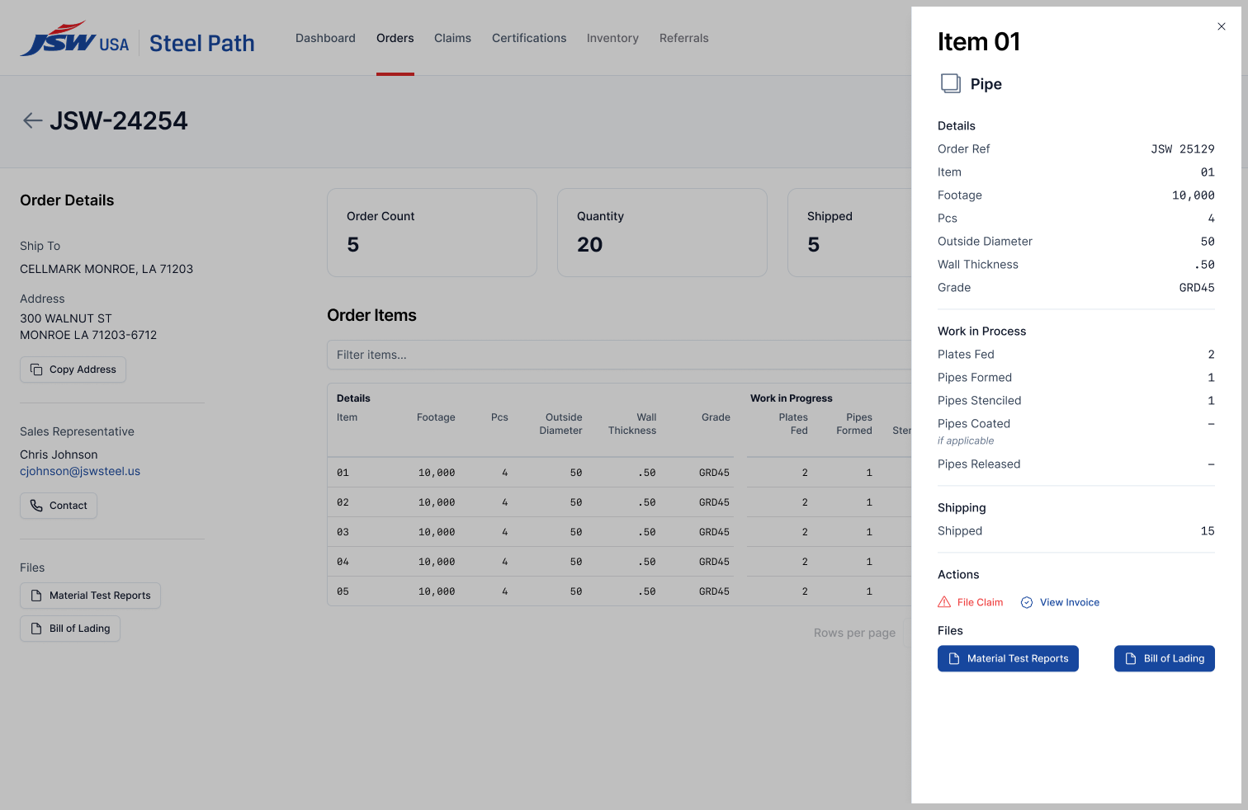
Task: Click the Grade column header
Action: click(716, 417)
